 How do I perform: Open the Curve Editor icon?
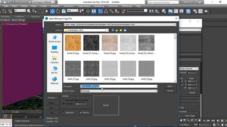(x=176, y=11)
